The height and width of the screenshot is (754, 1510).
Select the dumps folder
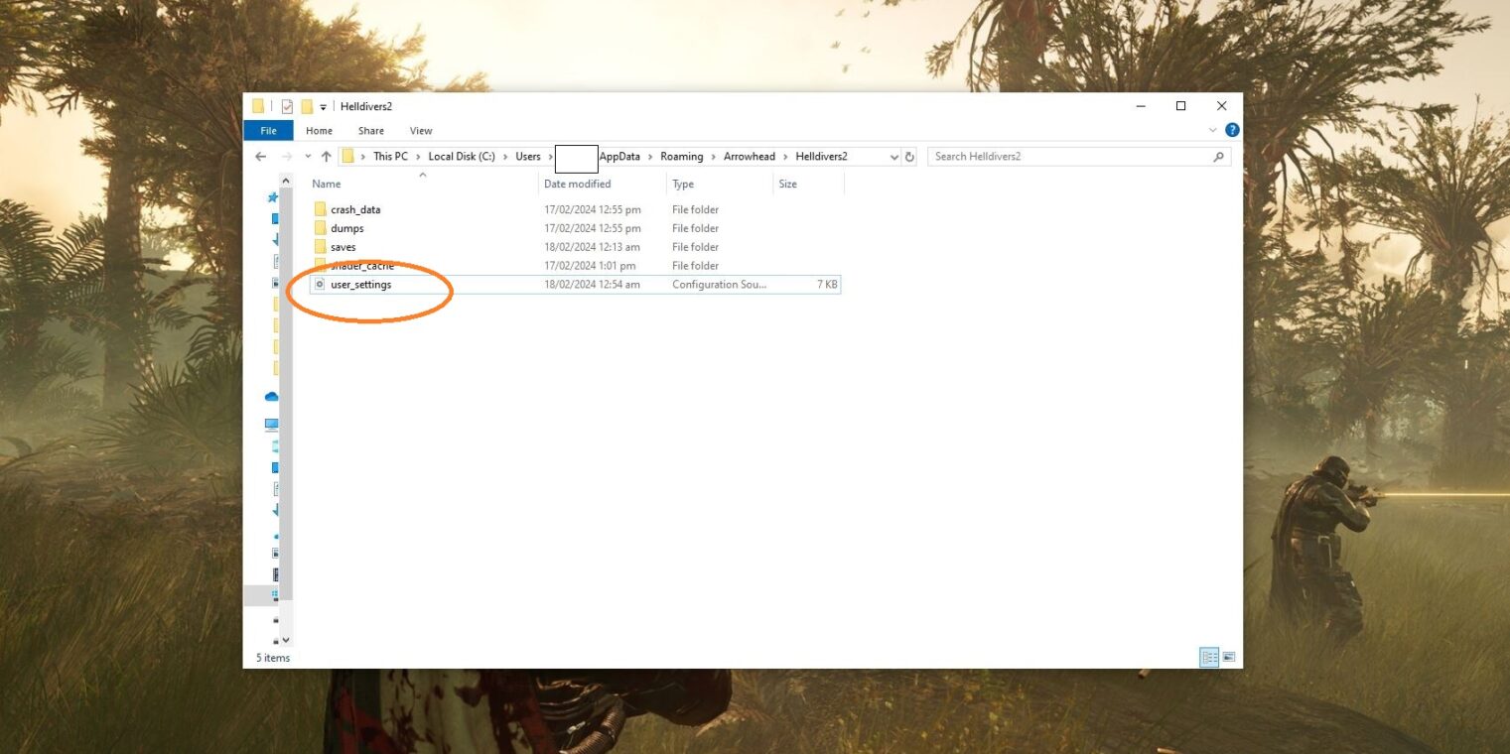tap(347, 228)
